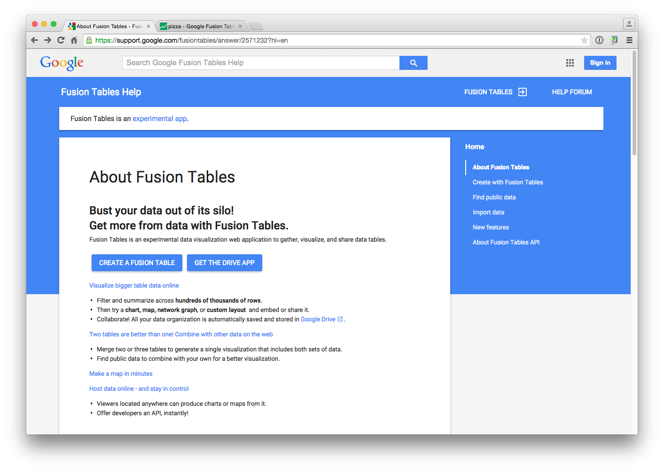Image resolution: width=664 pixels, height=472 pixels.
Task: Open the Chrome hamburger menu
Action: coord(629,40)
